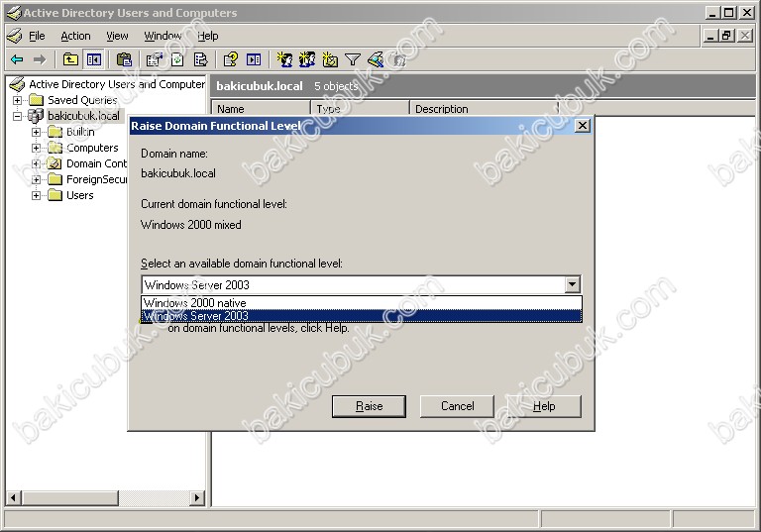Click the app icon in title bar
761x532 pixels.
tap(14, 13)
